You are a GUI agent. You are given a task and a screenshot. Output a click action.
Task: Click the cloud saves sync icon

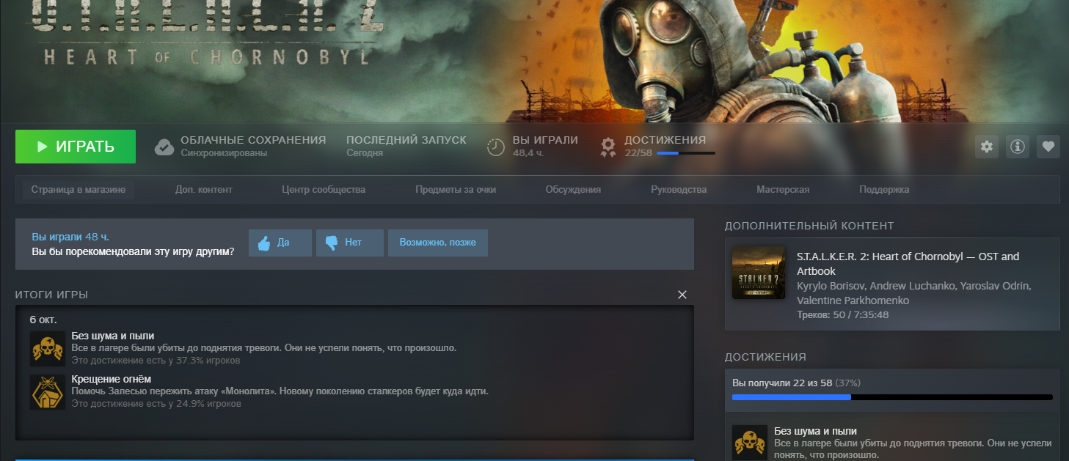[x=164, y=147]
